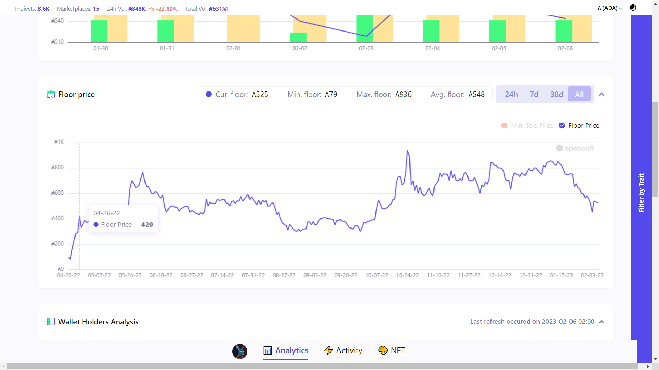Collapse the Wallet Holders Analysis panel
659x370 pixels.
click(601, 321)
